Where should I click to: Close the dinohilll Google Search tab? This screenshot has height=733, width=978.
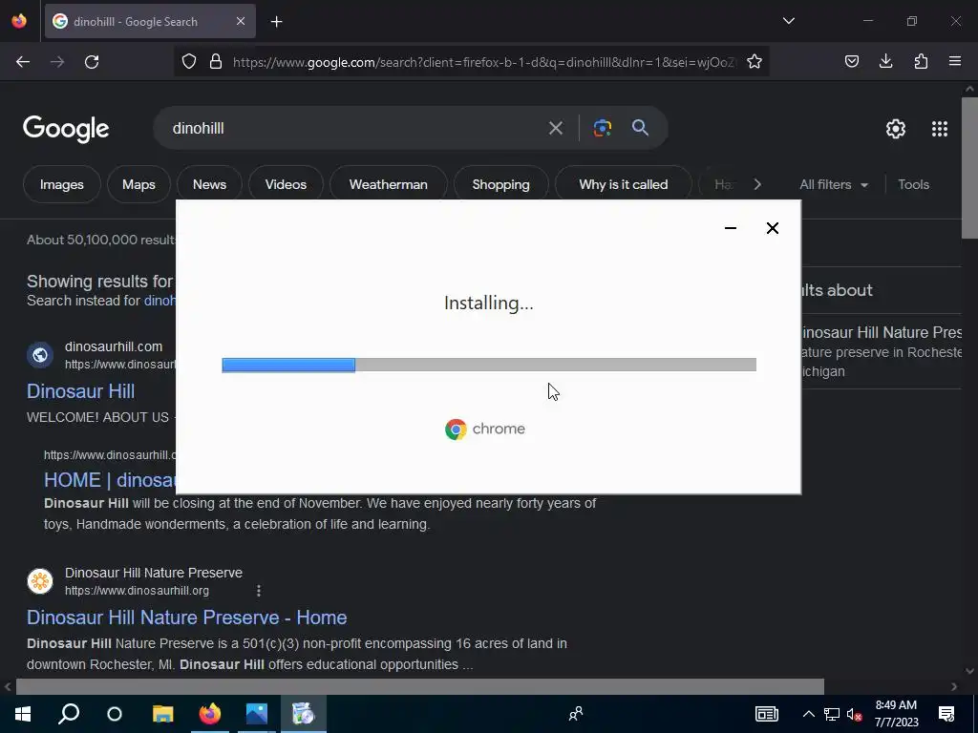(241, 21)
